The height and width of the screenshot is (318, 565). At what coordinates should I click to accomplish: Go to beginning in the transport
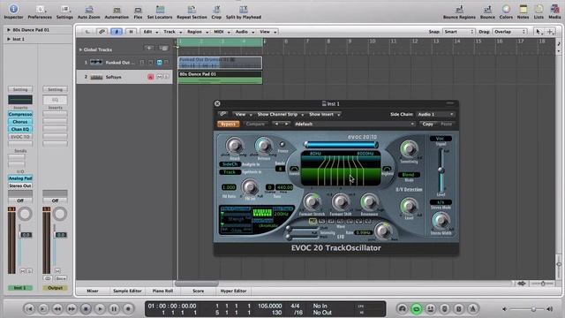point(29,308)
